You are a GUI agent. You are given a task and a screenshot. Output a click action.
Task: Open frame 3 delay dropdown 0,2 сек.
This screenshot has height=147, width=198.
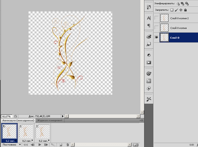(x=44, y=141)
